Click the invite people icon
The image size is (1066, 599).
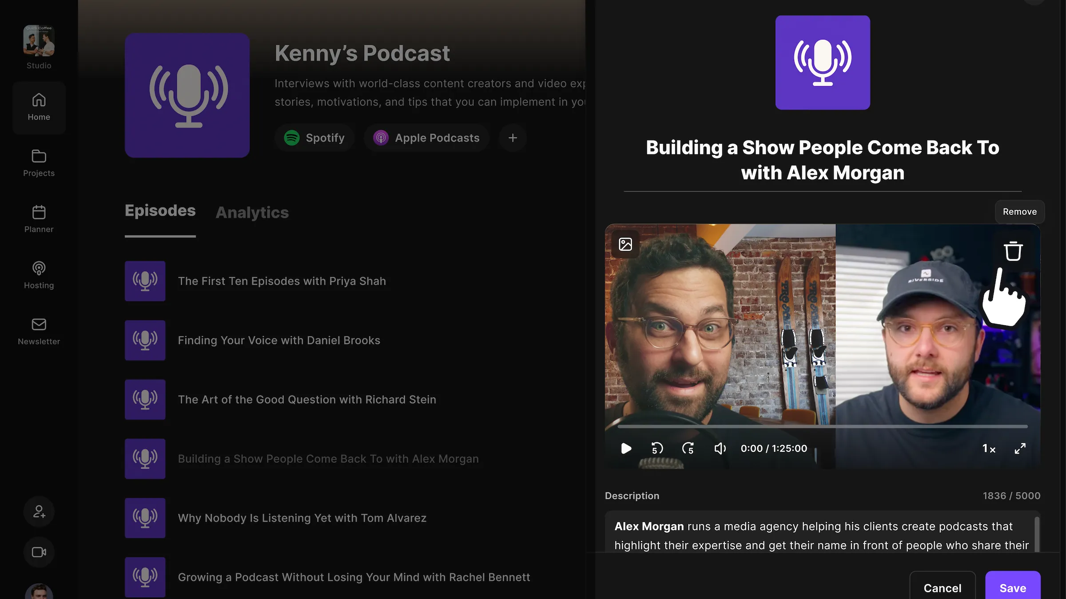[x=39, y=512]
